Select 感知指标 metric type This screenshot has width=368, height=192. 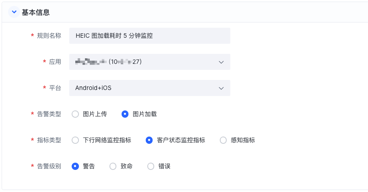pyautogui.click(x=223, y=140)
